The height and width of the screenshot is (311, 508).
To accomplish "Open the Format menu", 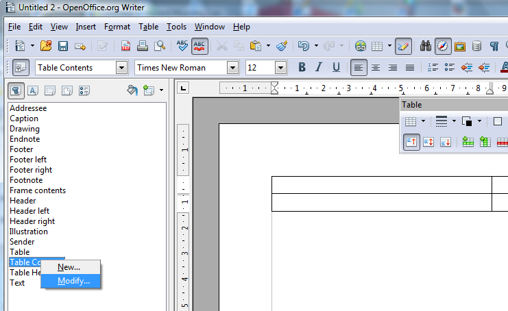I will (x=117, y=27).
